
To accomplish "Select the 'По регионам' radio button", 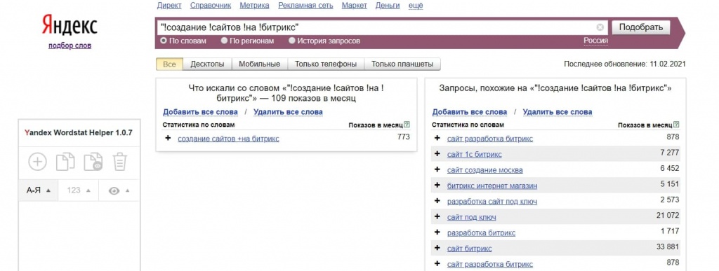I will (224, 41).
